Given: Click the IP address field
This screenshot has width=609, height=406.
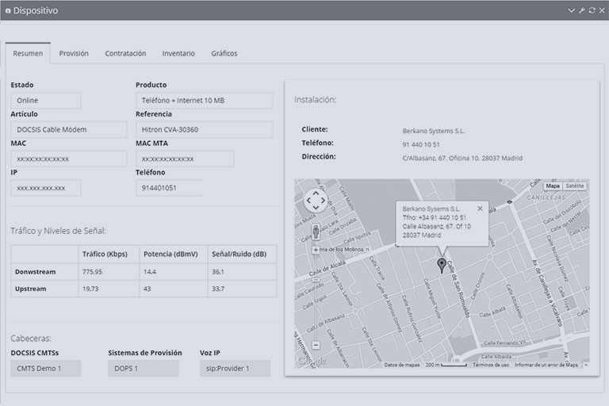Looking at the screenshot, I should 46,188.
